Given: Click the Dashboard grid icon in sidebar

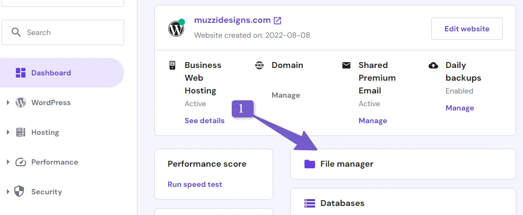Looking at the screenshot, I should pyautogui.click(x=21, y=73).
